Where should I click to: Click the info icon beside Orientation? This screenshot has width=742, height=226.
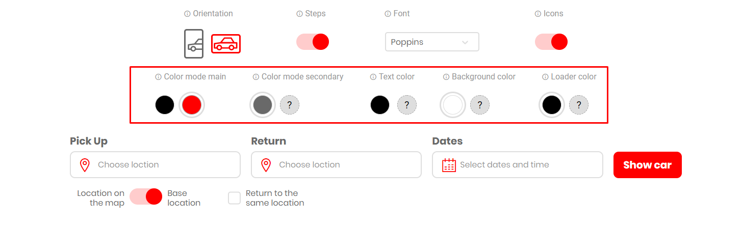click(187, 14)
